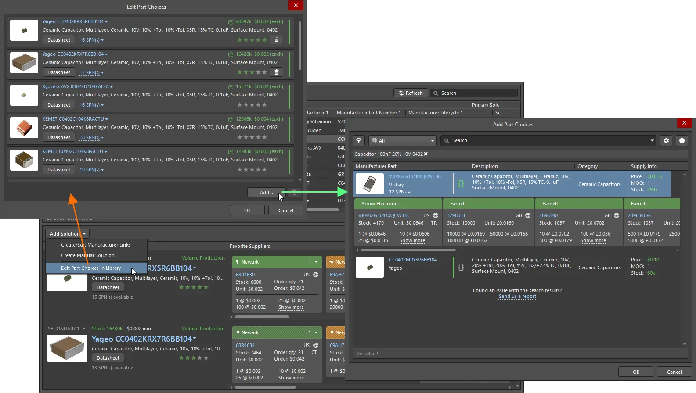Click Edit Part Choices vertical scrollbar

300,46
